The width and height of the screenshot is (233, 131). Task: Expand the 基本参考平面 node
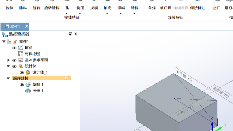(8, 60)
